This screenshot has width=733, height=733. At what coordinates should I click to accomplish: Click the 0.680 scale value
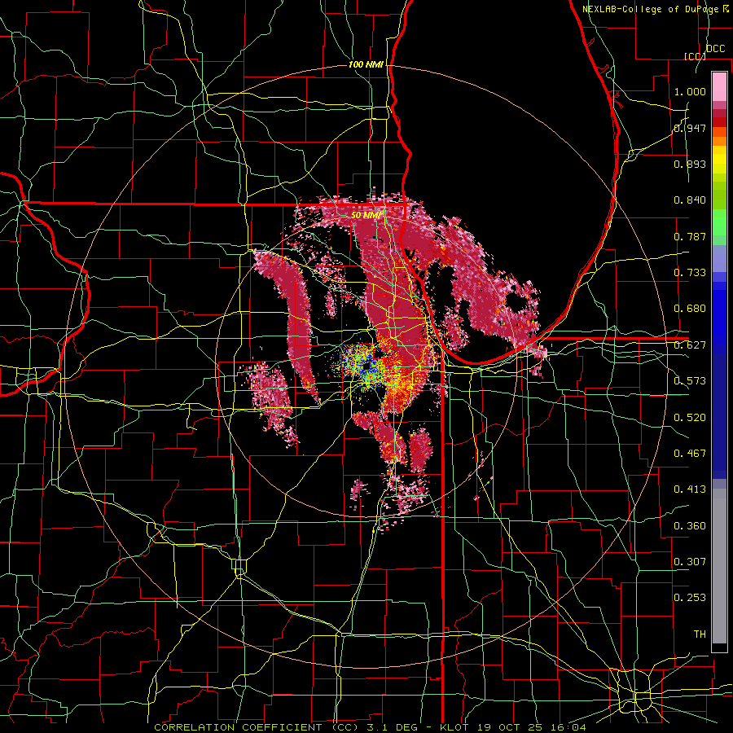pyautogui.click(x=690, y=309)
